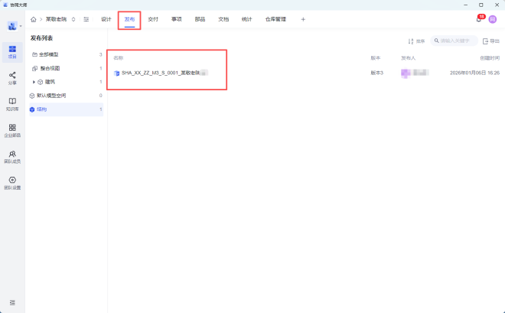Open 团队设置 team settings icon
The height and width of the screenshot is (313, 505).
pos(12,182)
